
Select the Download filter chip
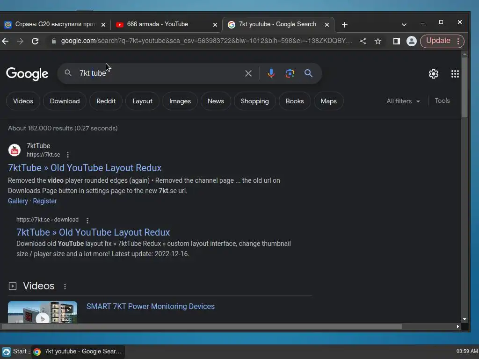pos(65,101)
